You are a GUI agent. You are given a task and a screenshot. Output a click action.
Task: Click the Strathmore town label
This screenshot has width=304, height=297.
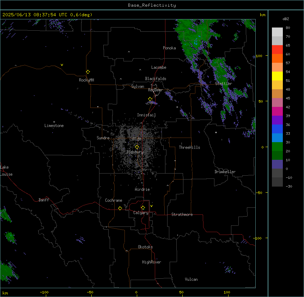[x=182, y=214]
